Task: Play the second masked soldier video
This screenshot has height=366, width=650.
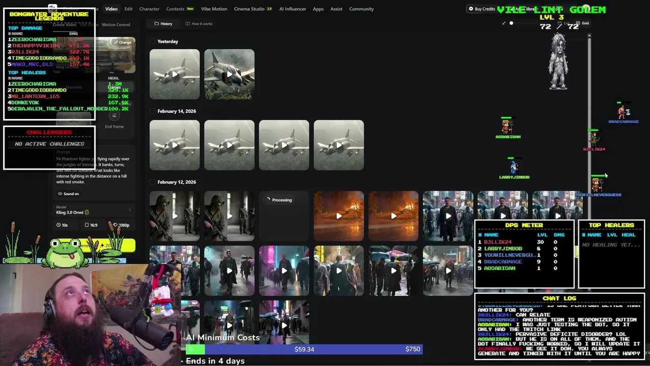Action: pyautogui.click(x=230, y=216)
